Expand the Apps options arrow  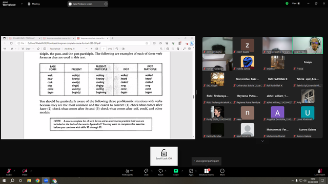tap(196, 171)
